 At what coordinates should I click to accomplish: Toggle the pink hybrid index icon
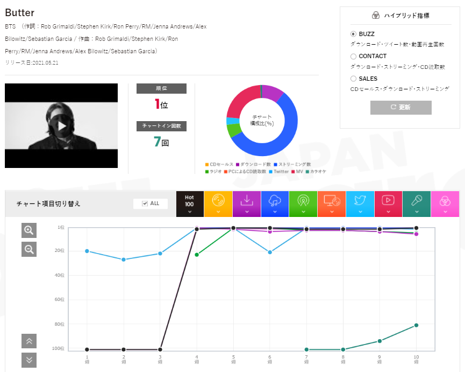click(x=445, y=204)
